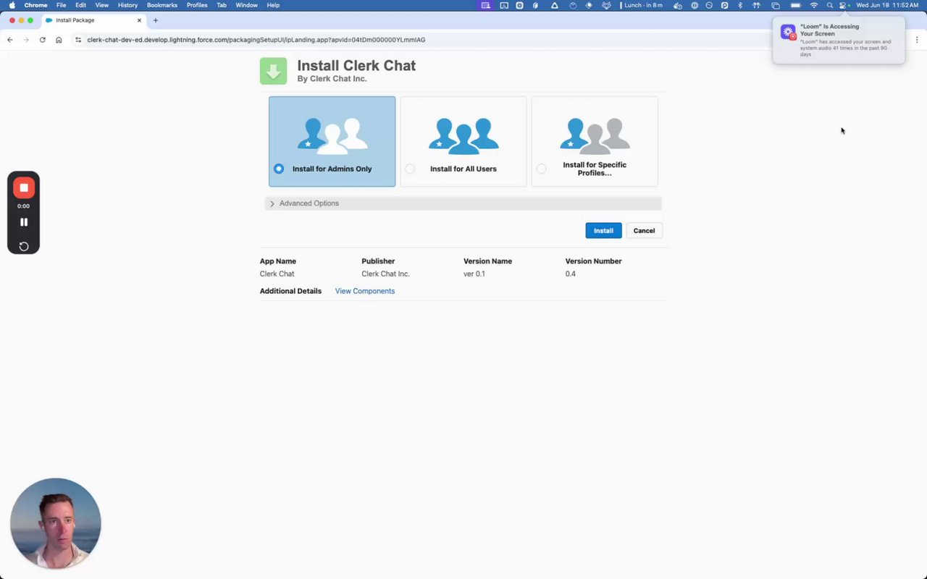Open the File menu
Image resolution: width=927 pixels, height=579 pixels.
coord(62,5)
